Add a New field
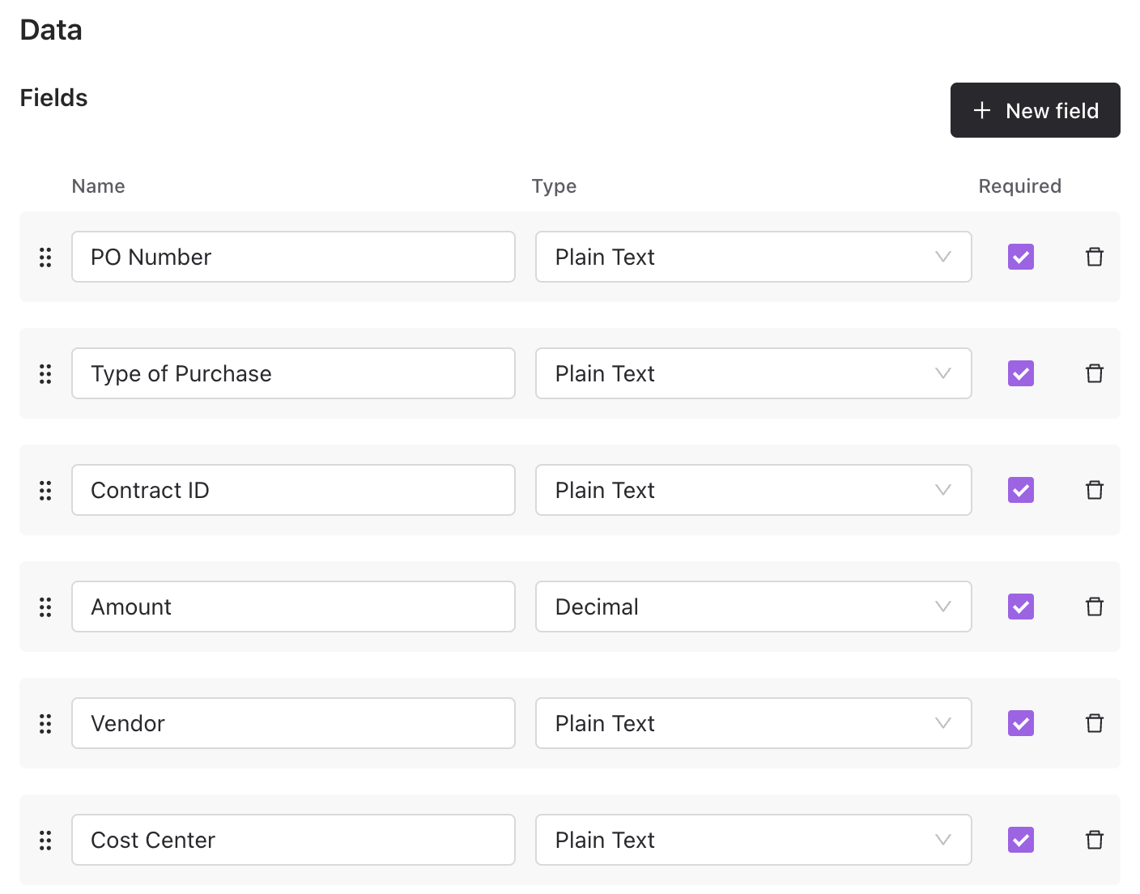Viewport: 1140px width, 894px height. click(x=1035, y=110)
